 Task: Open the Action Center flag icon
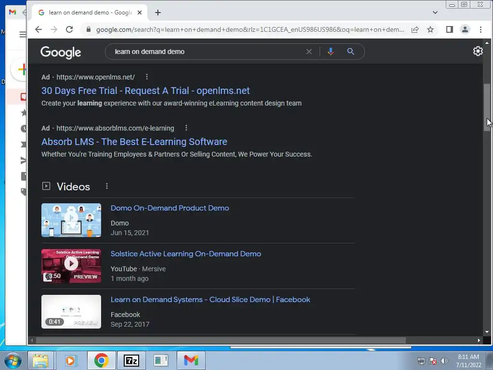pyautogui.click(x=433, y=361)
